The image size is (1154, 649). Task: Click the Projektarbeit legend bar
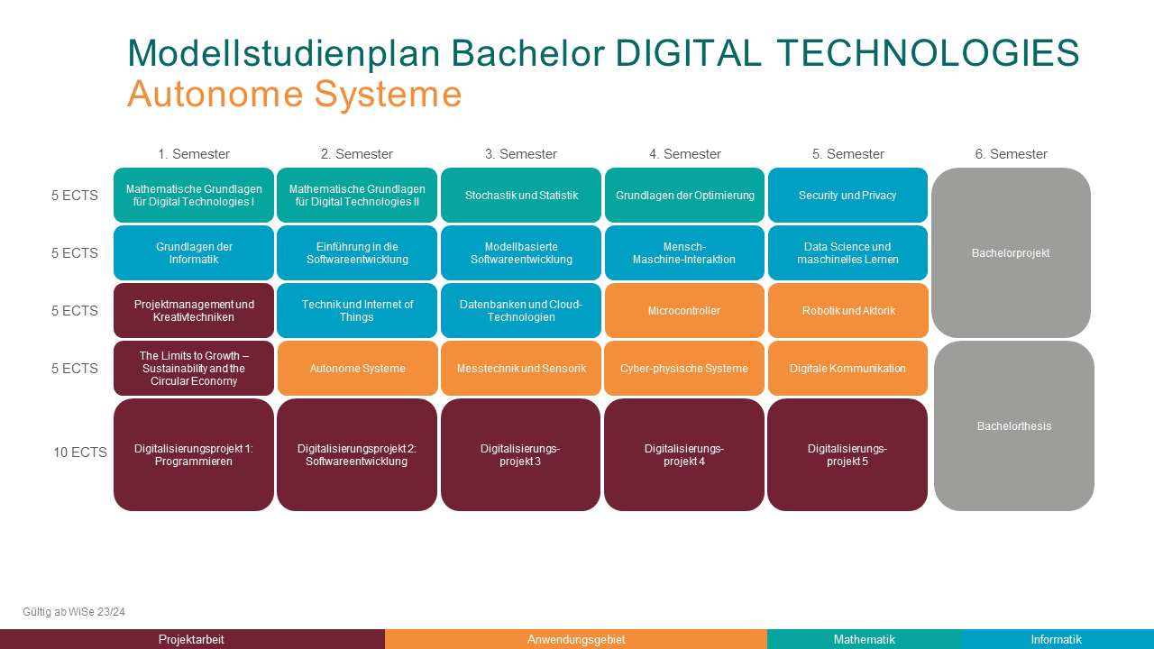click(x=192, y=639)
